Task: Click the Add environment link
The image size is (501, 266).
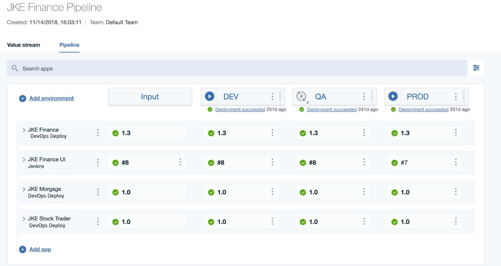Action: click(x=52, y=98)
